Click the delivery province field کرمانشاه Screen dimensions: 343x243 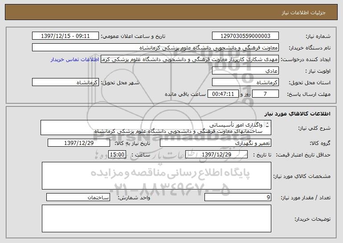point(245,82)
